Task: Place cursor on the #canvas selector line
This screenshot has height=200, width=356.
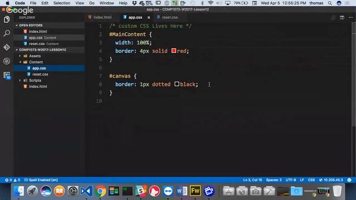Action: pyautogui.click(x=123, y=76)
